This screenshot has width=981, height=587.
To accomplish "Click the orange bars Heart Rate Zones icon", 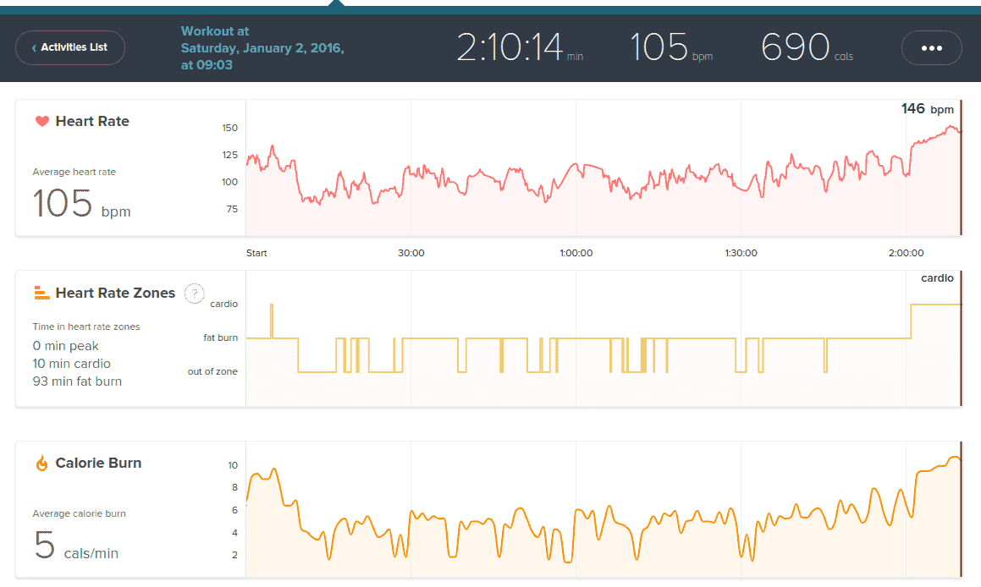I will 41,293.
